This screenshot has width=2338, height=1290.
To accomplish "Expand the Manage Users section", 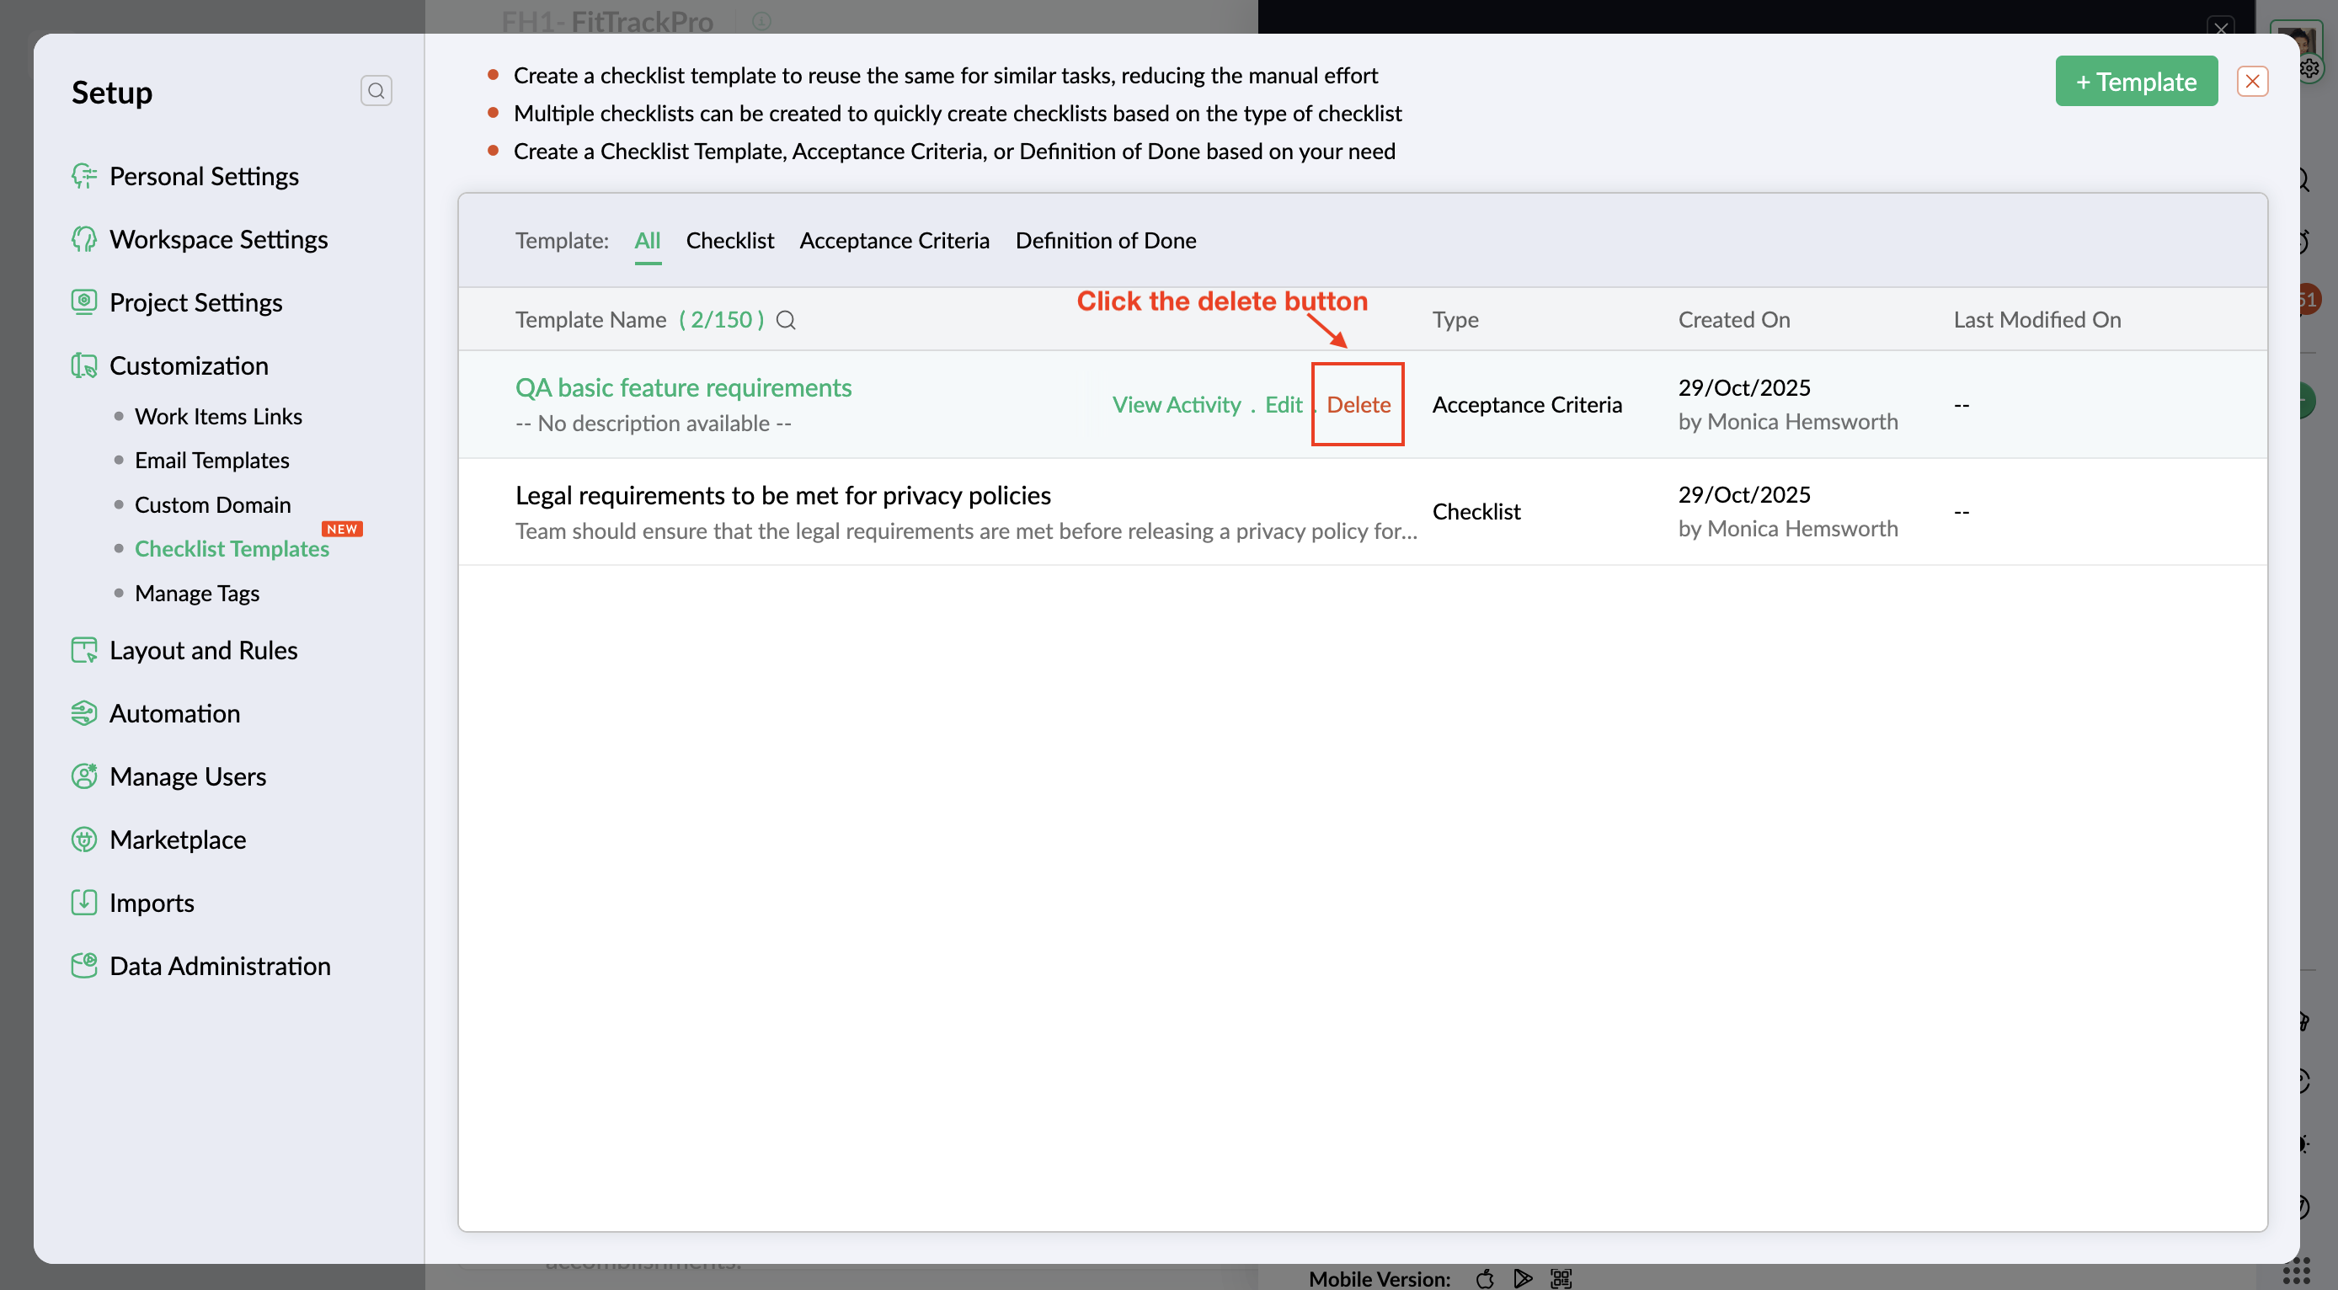I will tap(188, 776).
